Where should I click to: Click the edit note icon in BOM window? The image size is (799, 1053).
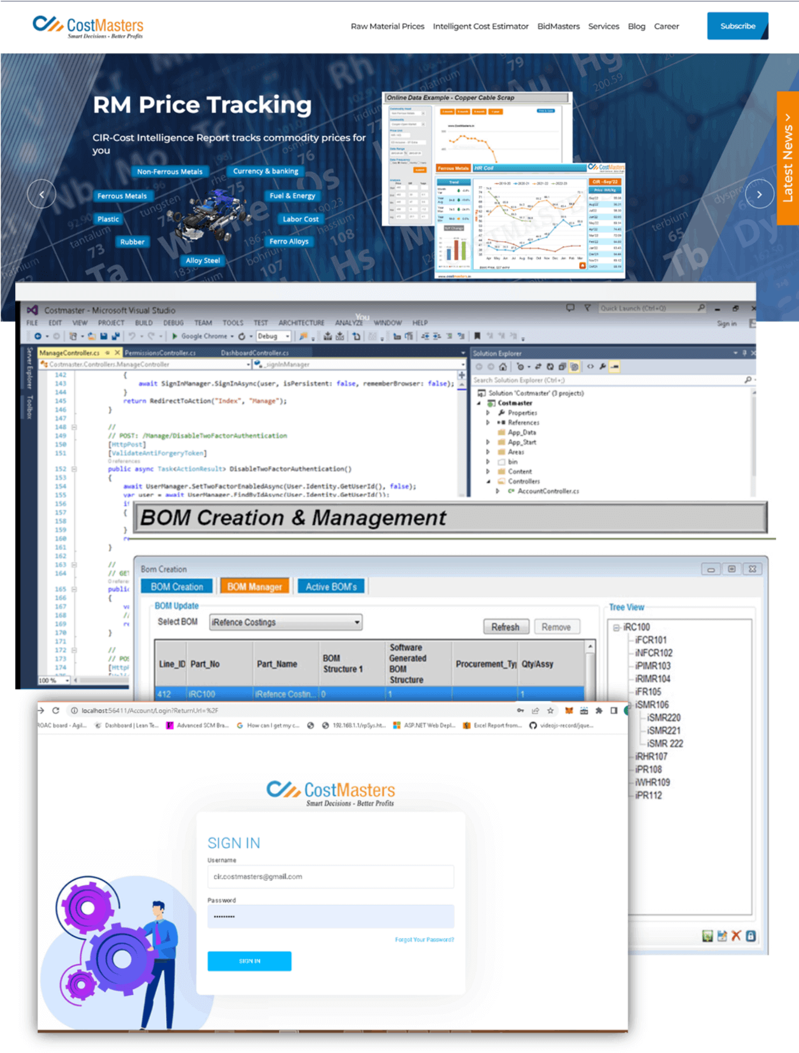722,936
